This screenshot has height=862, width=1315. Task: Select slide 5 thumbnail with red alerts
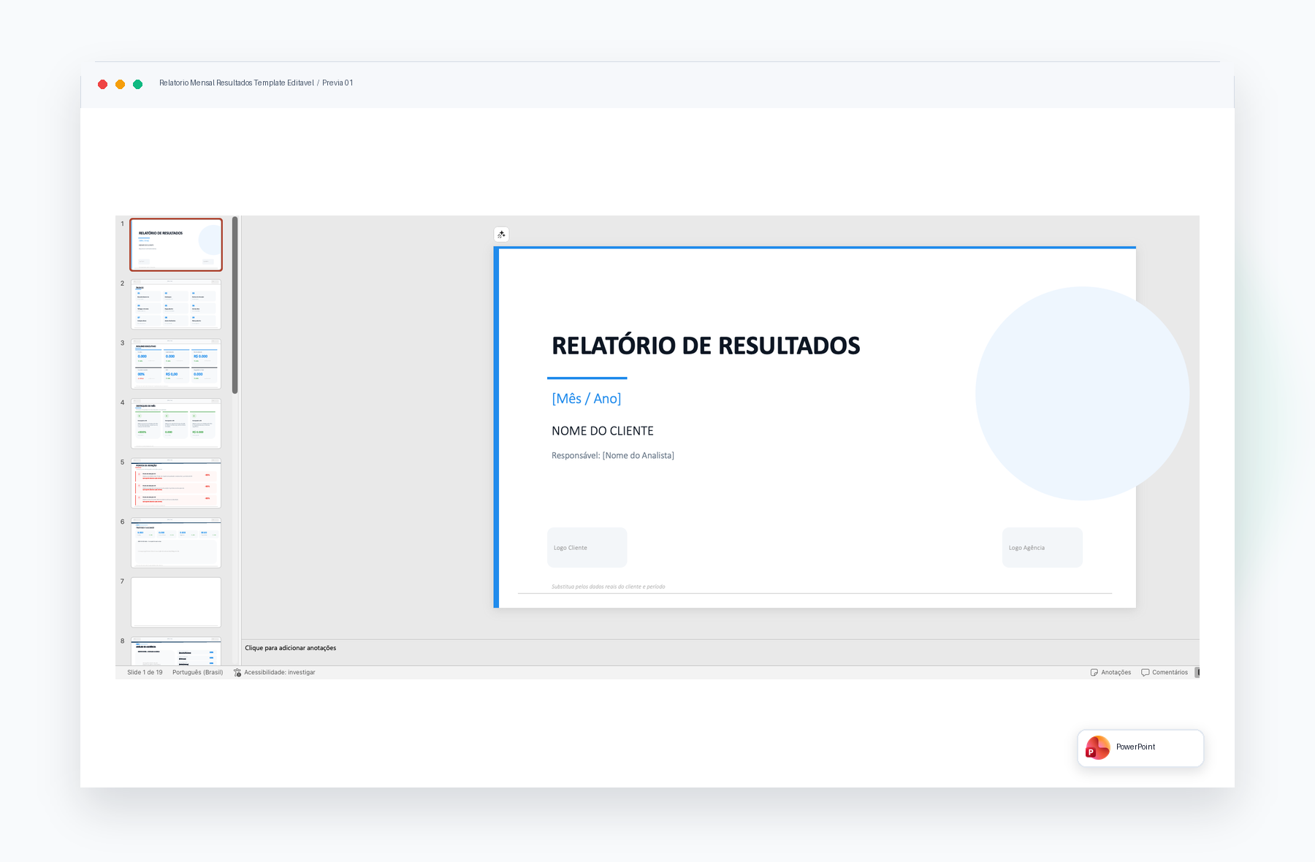tap(176, 483)
